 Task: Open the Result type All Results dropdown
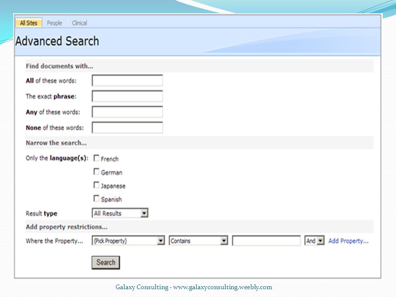120,213
